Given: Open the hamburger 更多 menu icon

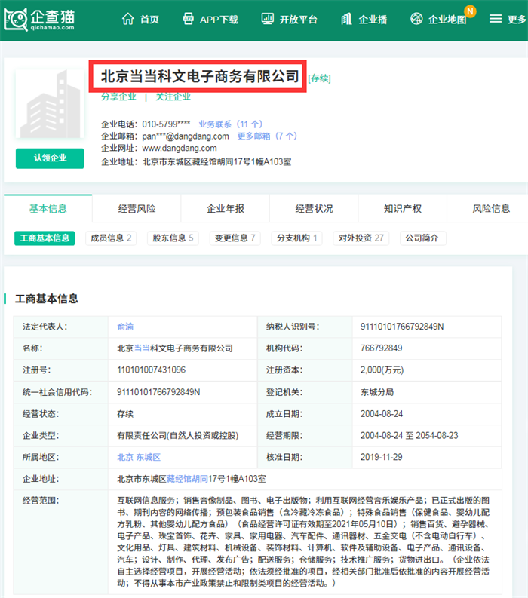Looking at the screenshot, I should click(496, 19).
